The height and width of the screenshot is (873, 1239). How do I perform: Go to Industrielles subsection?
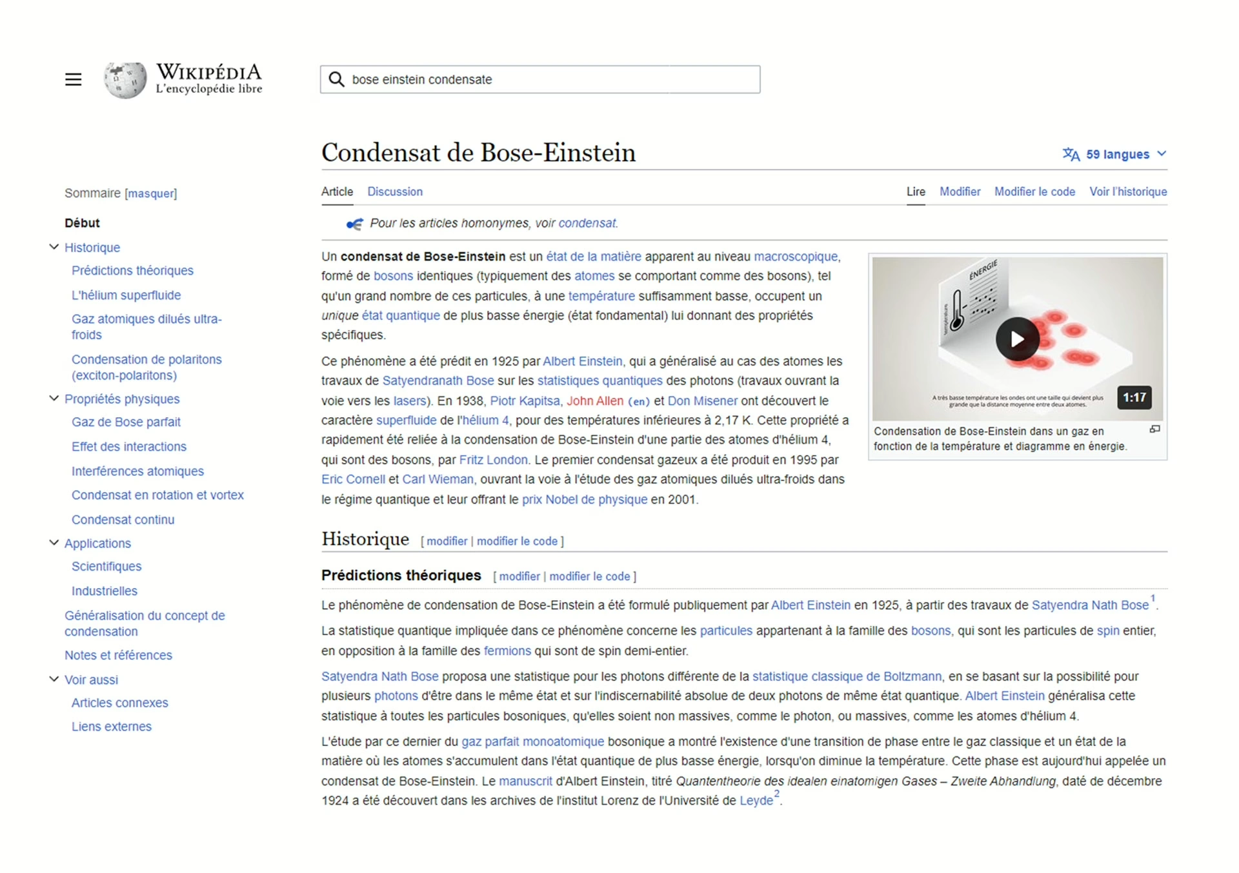coord(105,591)
